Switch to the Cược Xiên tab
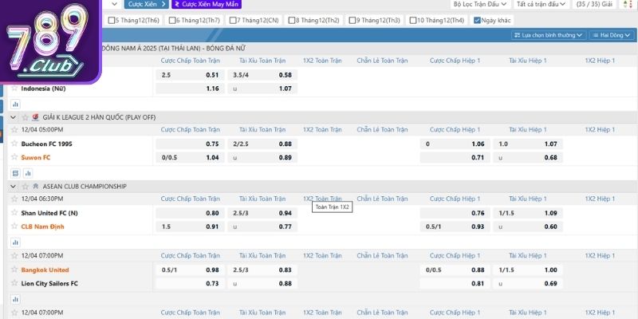This screenshot has width=638, height=319. (x=144, y=4)
